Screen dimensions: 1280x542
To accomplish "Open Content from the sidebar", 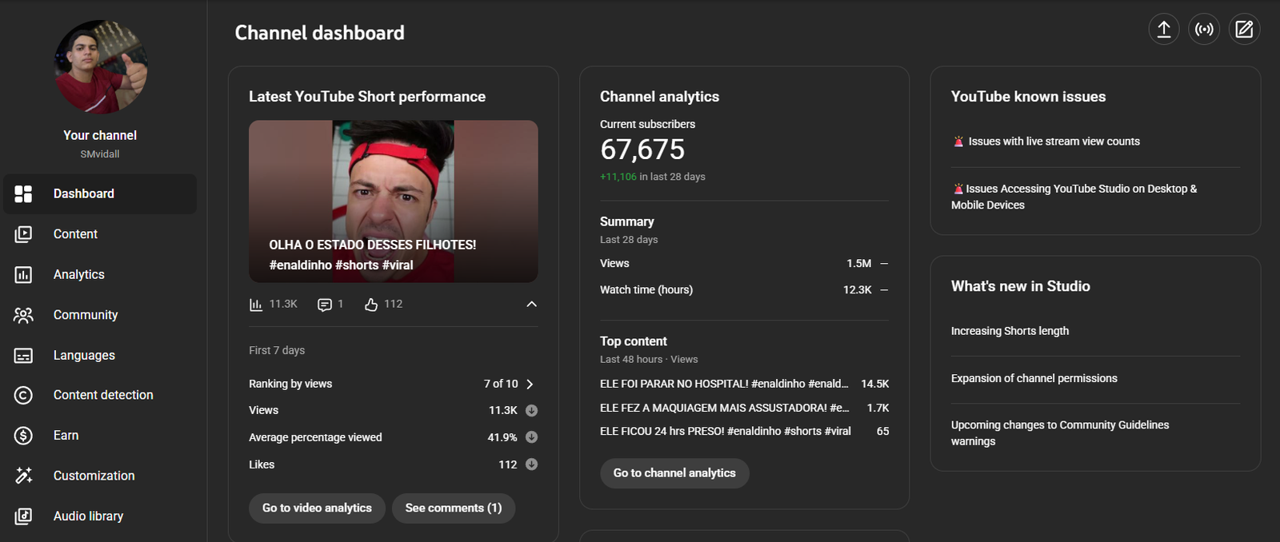I will pos(75,234).
